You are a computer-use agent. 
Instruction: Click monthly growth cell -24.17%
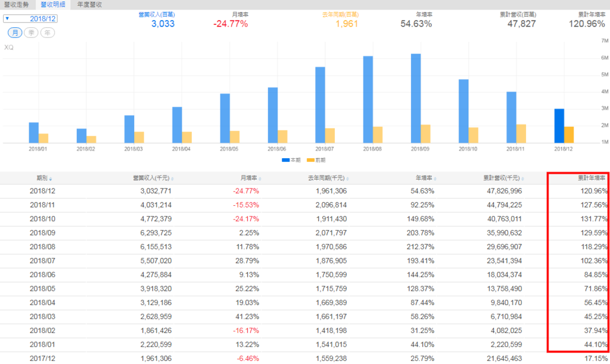(246, 219)
